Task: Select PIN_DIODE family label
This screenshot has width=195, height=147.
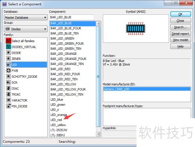Action: pyautogui.click(x=19, y=106)
